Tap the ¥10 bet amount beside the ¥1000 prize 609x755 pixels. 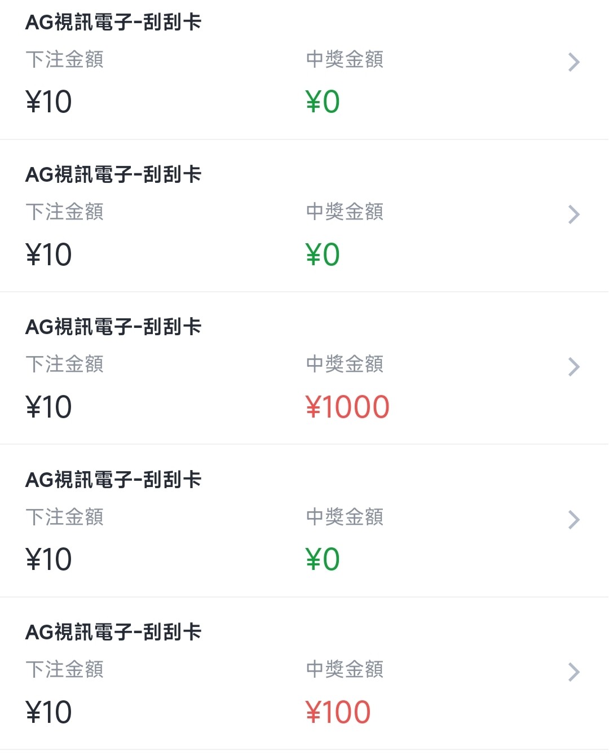[48, 407]
